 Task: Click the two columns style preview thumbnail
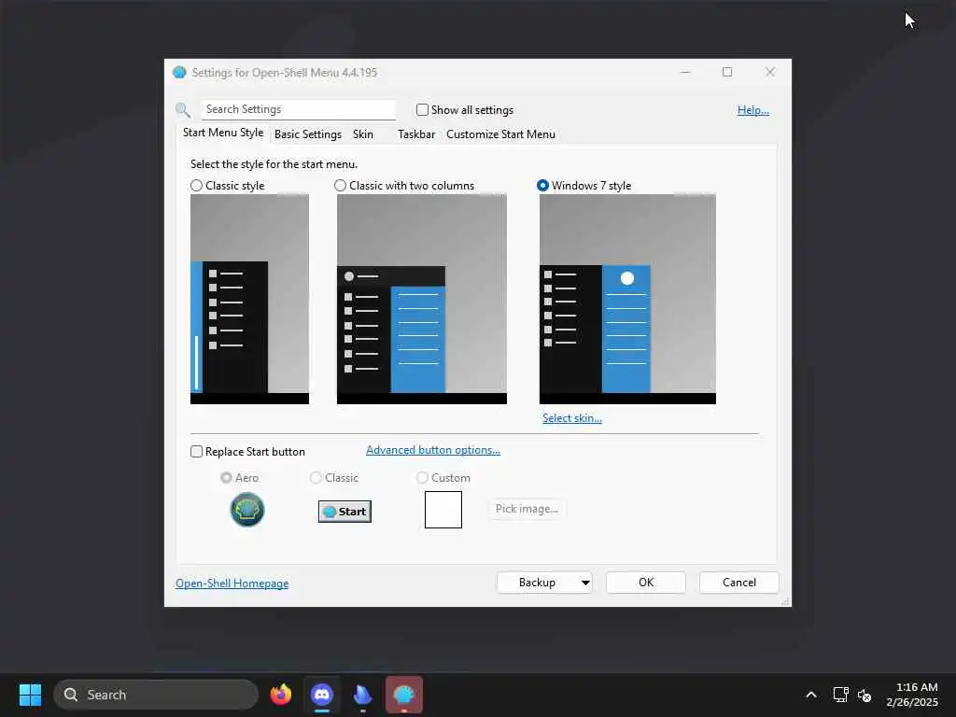[422, 299]
